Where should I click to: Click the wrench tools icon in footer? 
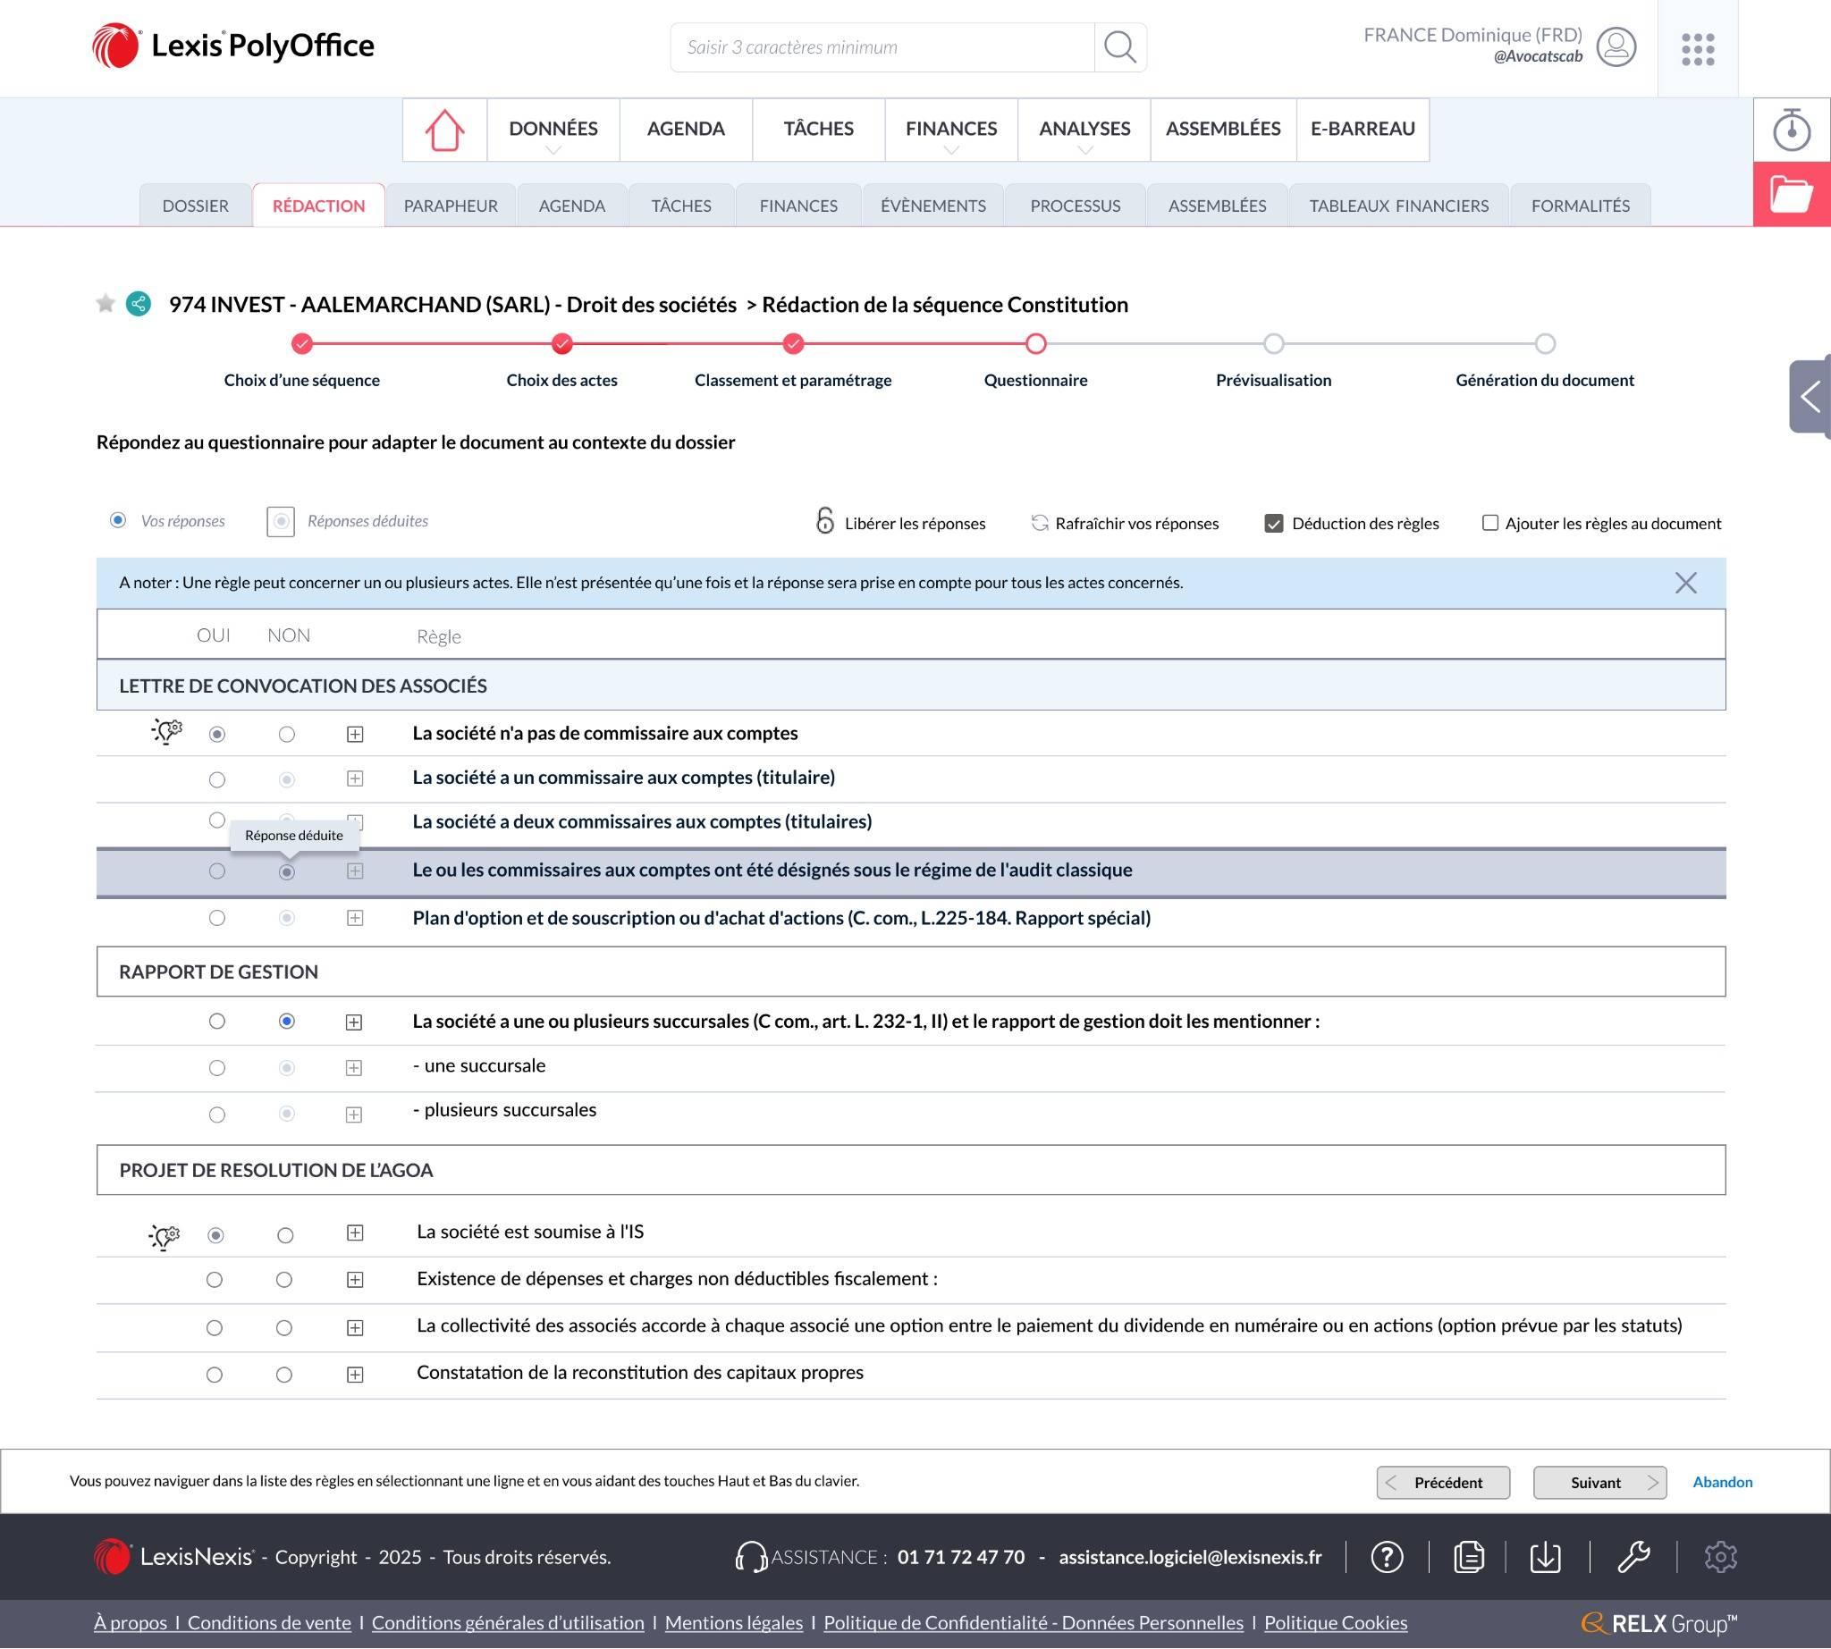(1633, 1557)
